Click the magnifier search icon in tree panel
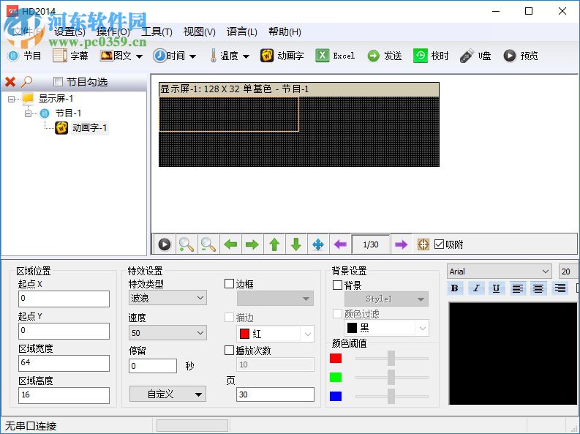This screenshot has width=580, height=434. tap(26, 82)
